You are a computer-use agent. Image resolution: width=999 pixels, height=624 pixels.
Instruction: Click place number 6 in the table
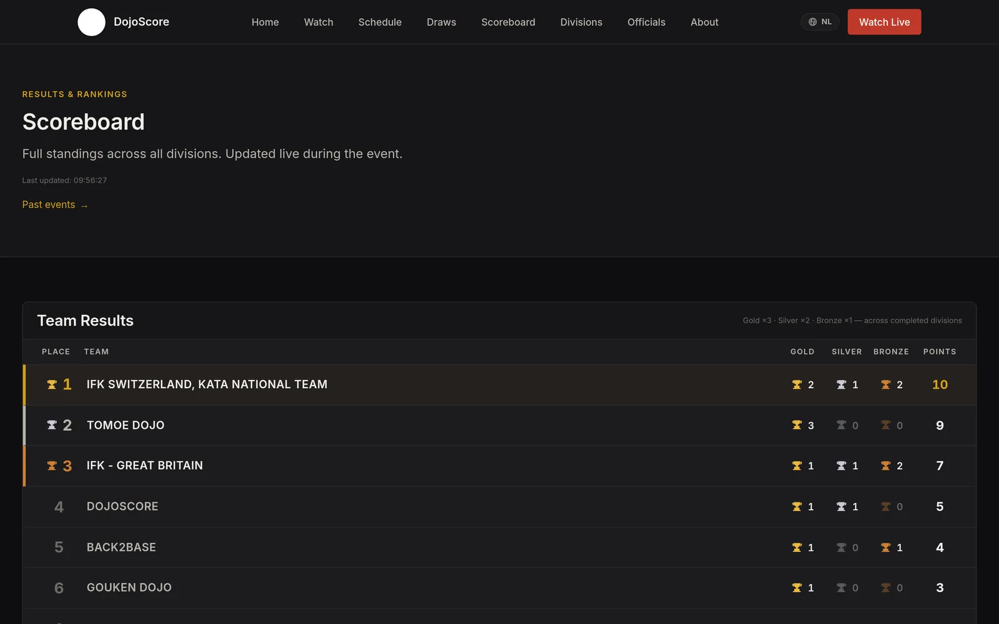click(x=59, y=588)
